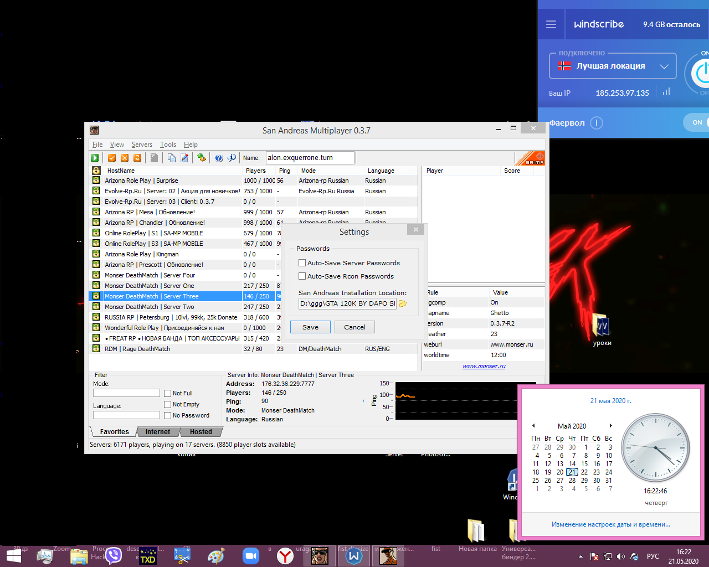Click the blue question mark Help icon

[x=219, y=158]
